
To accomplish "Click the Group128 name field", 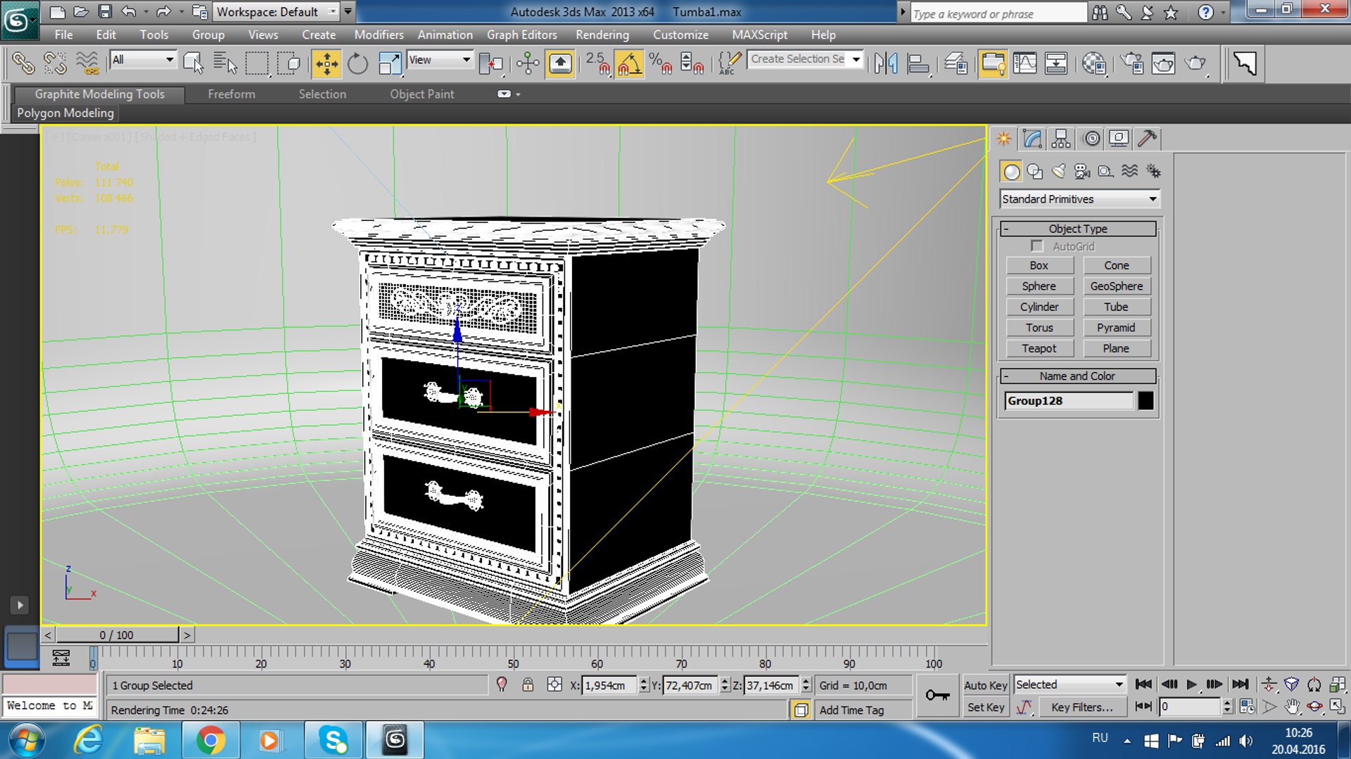I will coord(1069,401).
